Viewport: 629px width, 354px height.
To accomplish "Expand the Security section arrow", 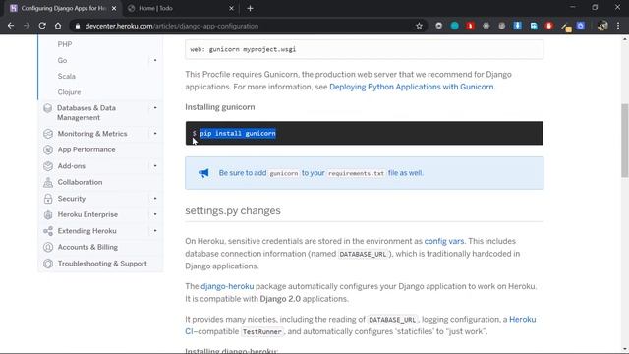I will click(155, 199).
